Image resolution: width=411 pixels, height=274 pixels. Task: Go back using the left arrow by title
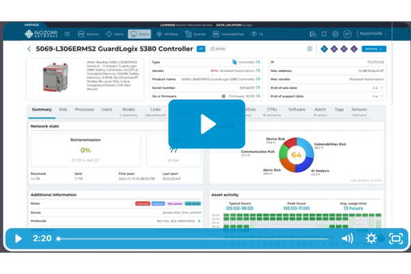pos(29,49)
